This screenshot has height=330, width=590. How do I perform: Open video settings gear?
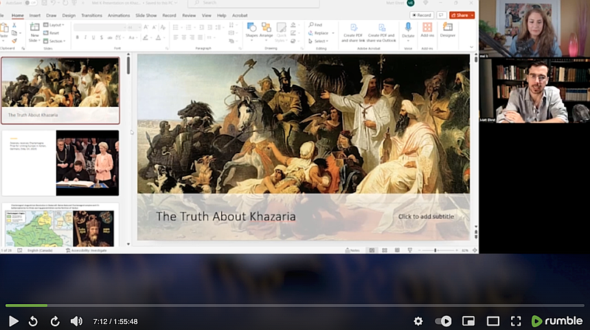coord(418,321)
